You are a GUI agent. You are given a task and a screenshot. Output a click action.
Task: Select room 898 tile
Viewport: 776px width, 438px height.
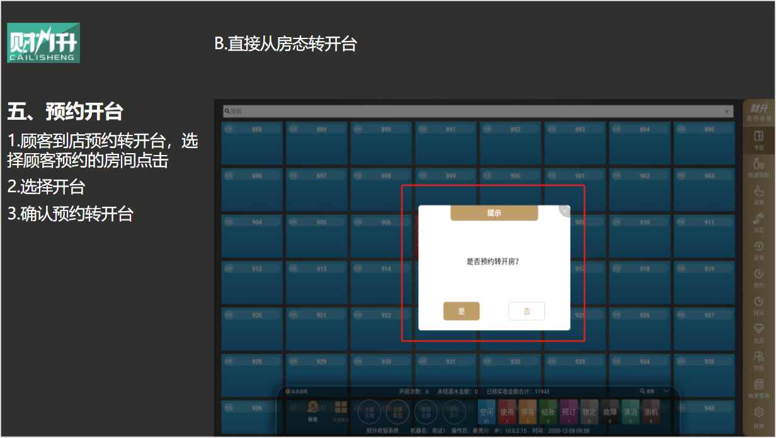(x=382, y=190)
